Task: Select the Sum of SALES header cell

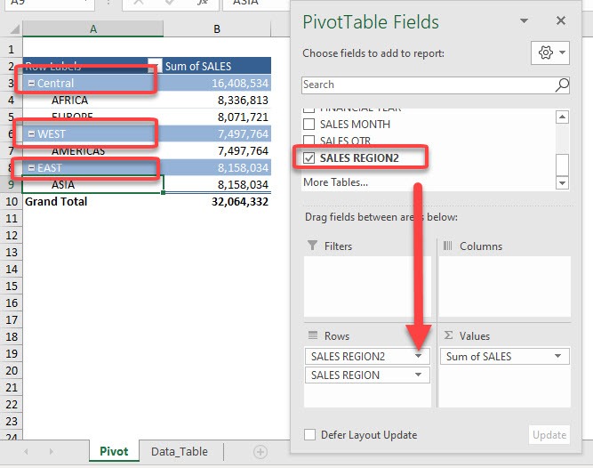Action: tap(217, 66)
